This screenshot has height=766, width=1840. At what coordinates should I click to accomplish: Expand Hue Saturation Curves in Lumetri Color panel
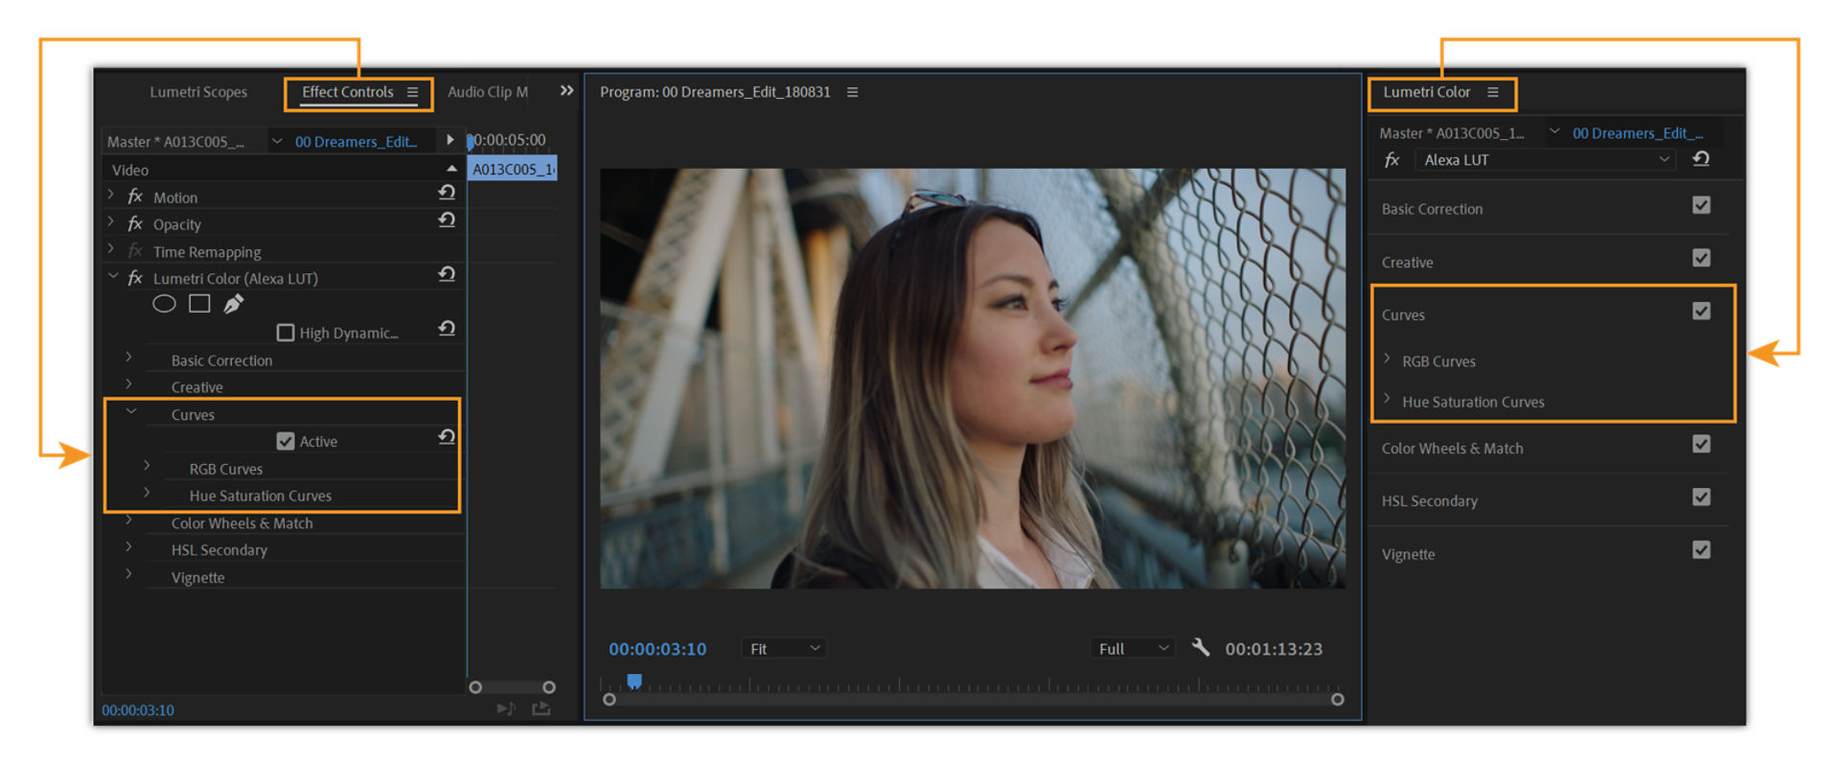[1387, 398]
